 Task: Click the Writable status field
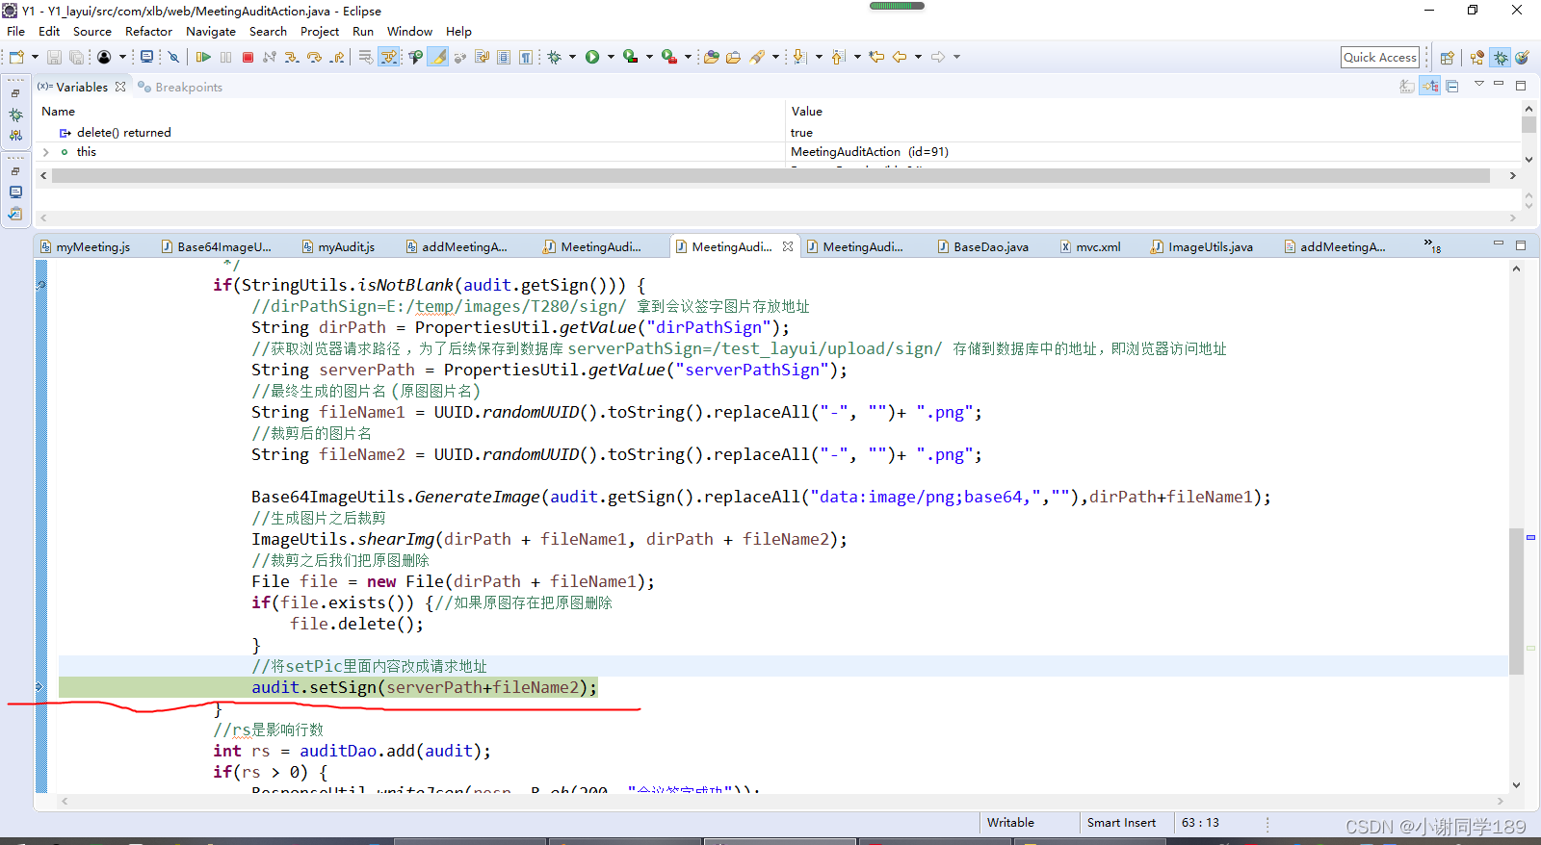point(1010,823)
